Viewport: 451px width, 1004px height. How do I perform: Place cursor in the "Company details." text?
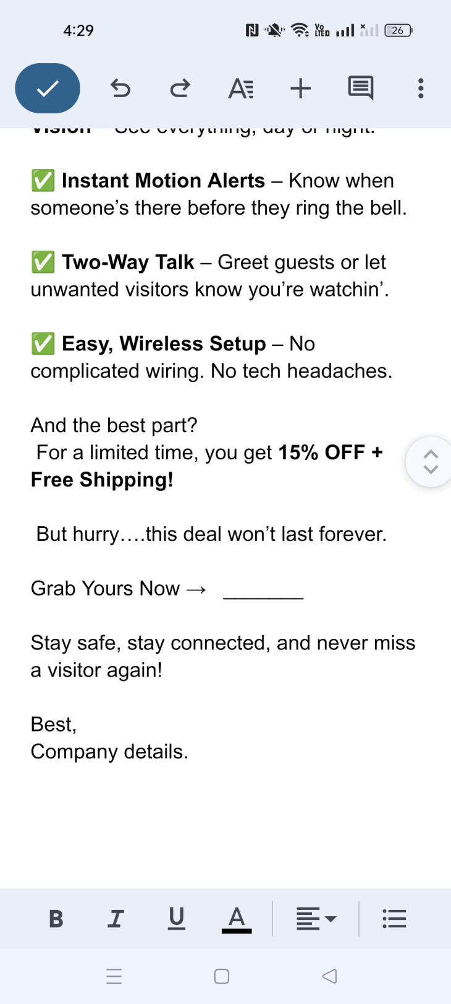pos(109,751)
